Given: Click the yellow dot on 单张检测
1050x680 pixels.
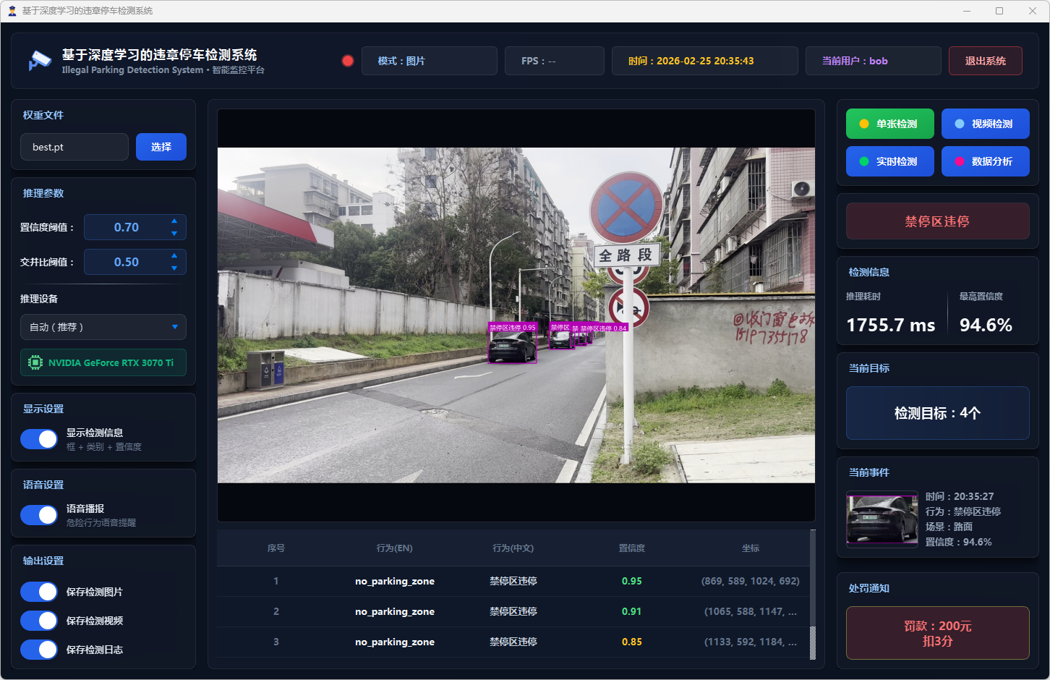Looking at the screenshot, I should click(x=863, y=124).
